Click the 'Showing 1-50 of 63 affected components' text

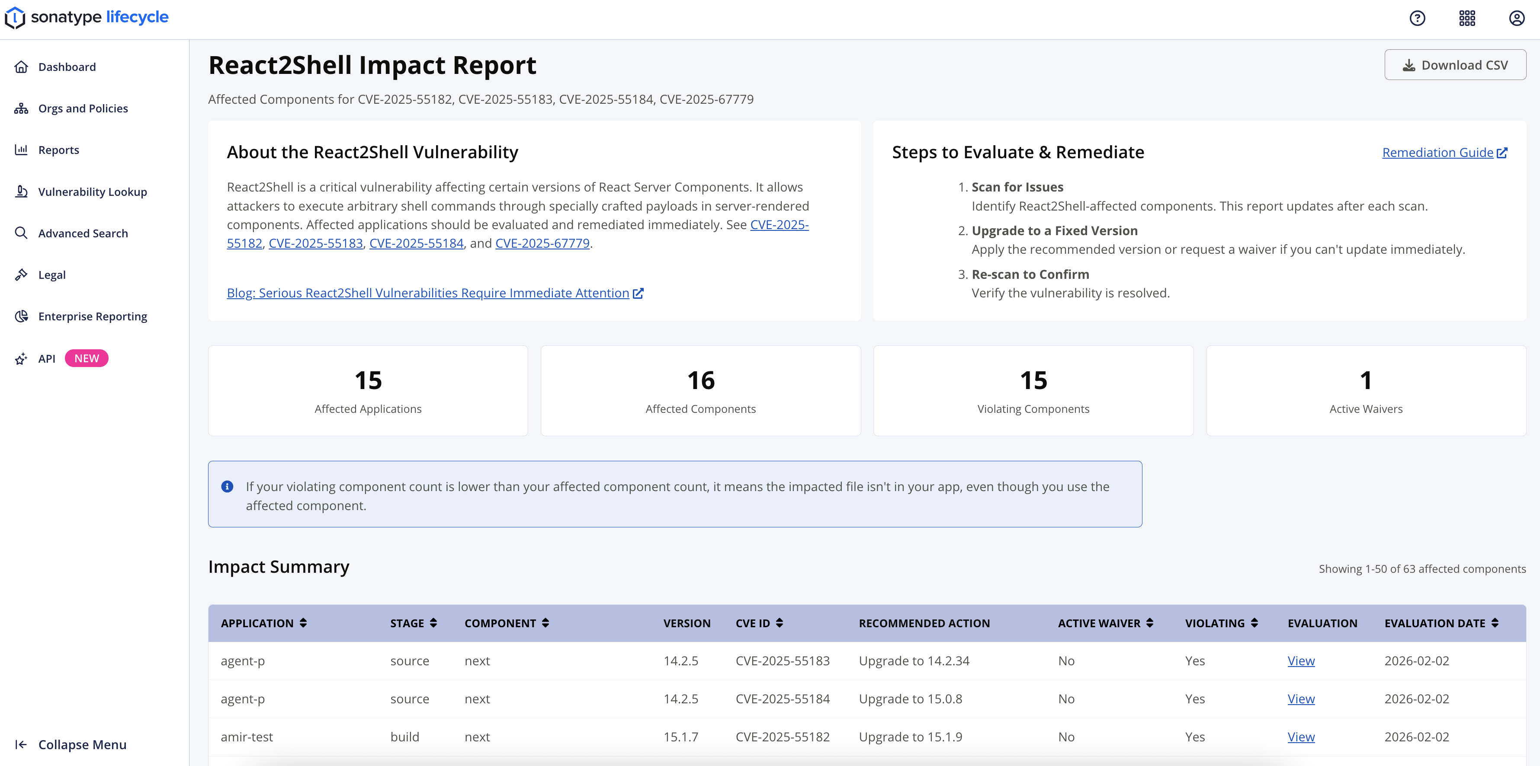tap(1422, 569)
